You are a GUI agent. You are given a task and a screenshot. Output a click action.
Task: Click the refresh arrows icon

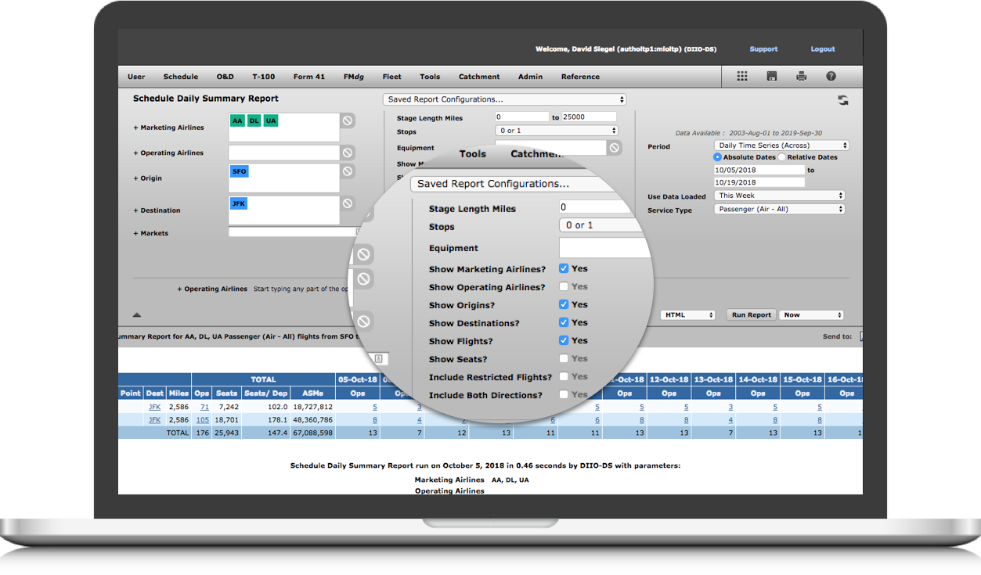[x=842, y=100]
